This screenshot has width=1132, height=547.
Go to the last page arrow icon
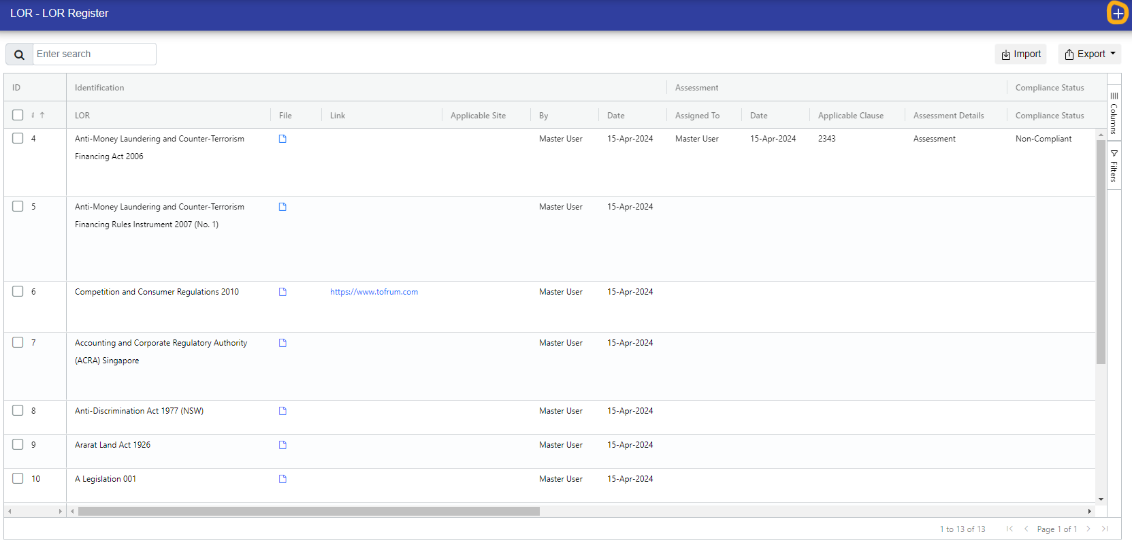point(1105,529)
